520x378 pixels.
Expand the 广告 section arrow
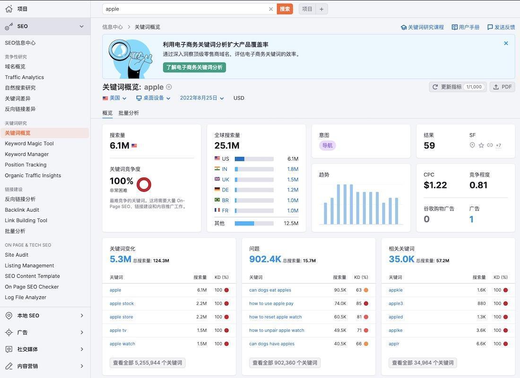click(82, 332)
